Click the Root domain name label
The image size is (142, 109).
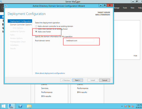point(43,41)
